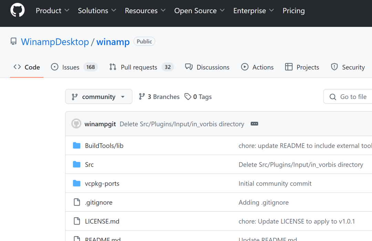The width and height of the screenshot is (372, 241).
Task: Click the Code tab angle-brackets icon
Action: [x=17, y=67]
